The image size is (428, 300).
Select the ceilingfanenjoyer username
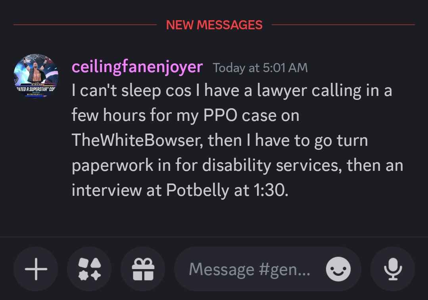[137, 67]
